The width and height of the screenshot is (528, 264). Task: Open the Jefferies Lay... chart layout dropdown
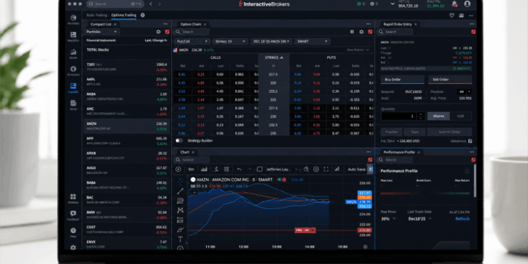click(x=282, y=170)
